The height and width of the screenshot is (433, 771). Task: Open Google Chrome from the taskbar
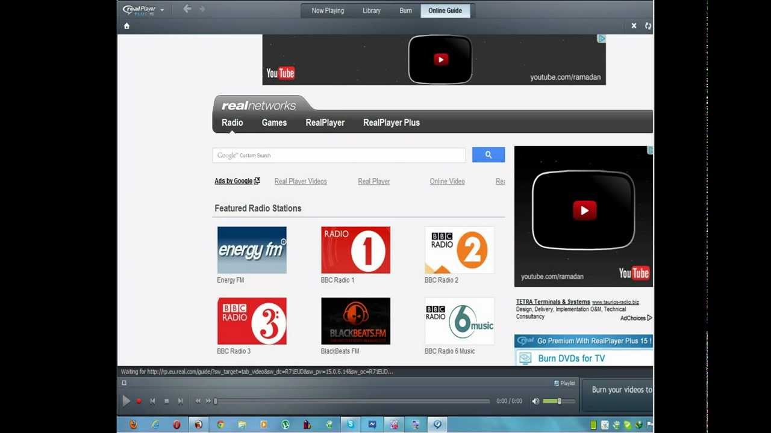click(220, 425)
